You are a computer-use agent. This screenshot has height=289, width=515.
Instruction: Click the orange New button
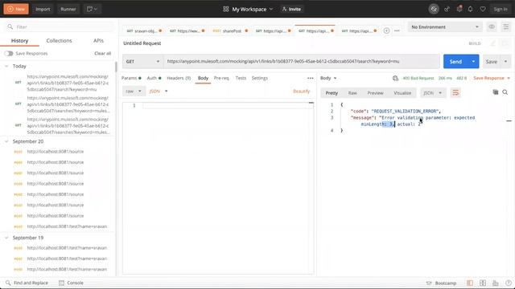(x=16, y=9)
